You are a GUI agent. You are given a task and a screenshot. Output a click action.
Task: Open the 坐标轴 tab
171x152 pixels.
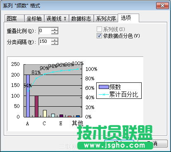[34, 19]
